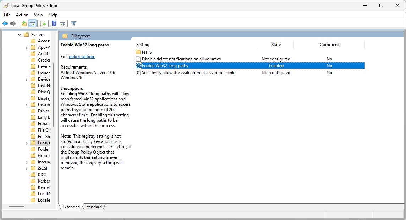Open the Action menu
The width and height of the screenshot is (406, 220).
click(22, 15)
